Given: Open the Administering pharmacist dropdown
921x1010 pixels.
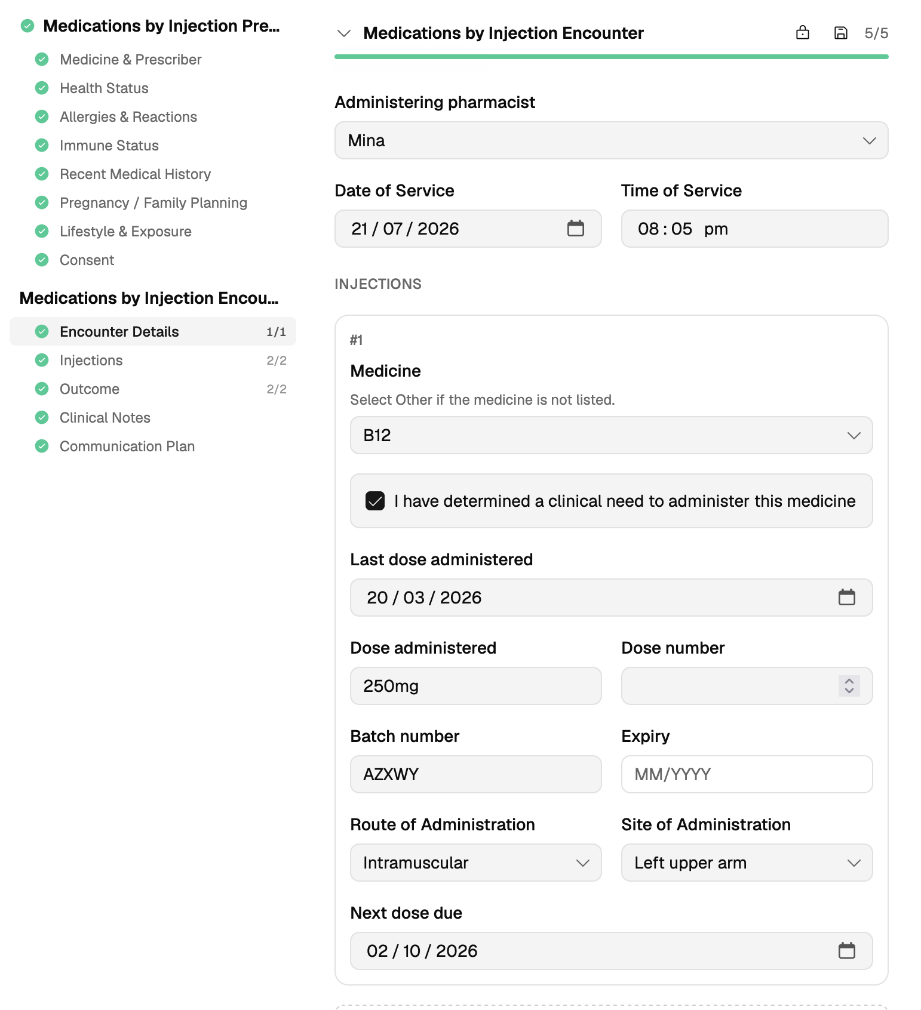Looking at the screenshot, I should tap(611, 140).
